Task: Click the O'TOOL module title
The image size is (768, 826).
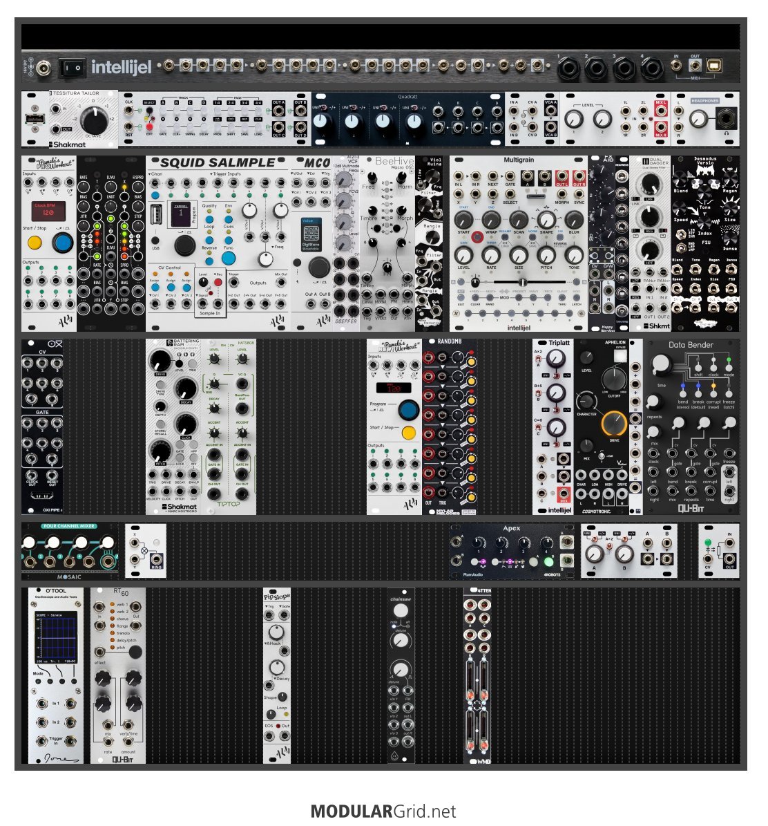Action: click(56, 591)
